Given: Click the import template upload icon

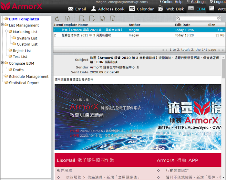Looking at the screenshot, I should pos(67,19).
